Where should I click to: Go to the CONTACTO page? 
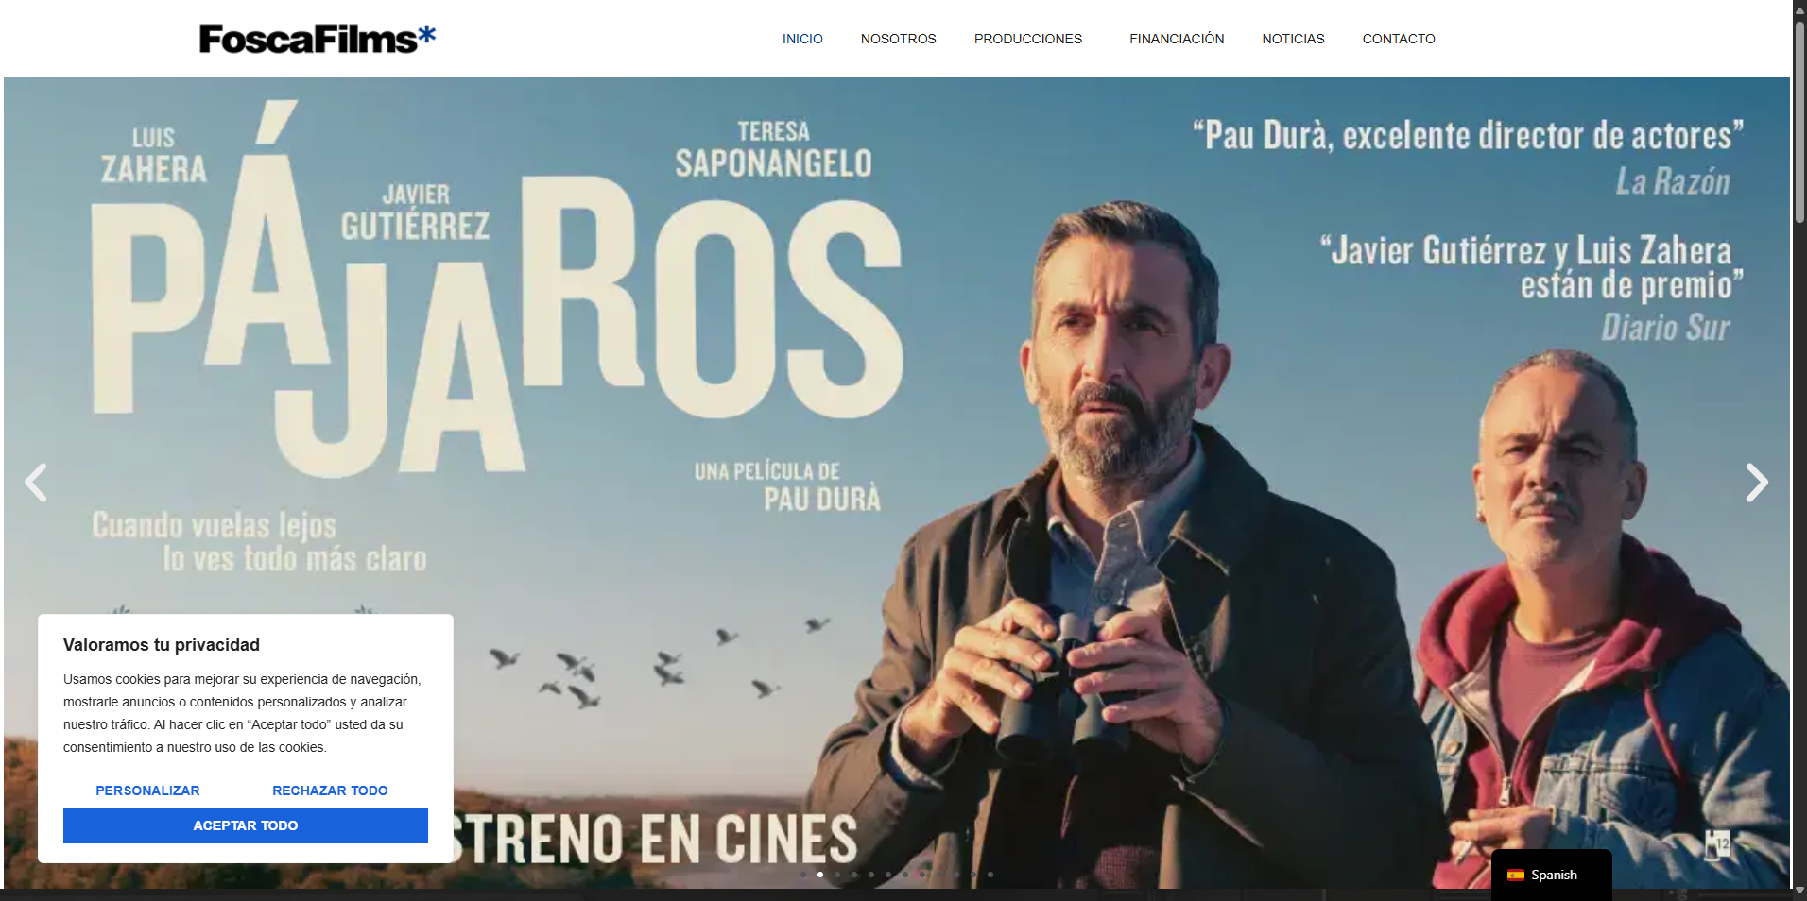pyautogui.click(x=1399, y=39)
